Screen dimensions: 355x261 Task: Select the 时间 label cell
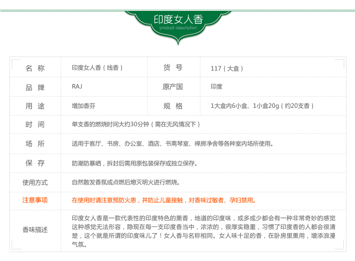(35, 124)
